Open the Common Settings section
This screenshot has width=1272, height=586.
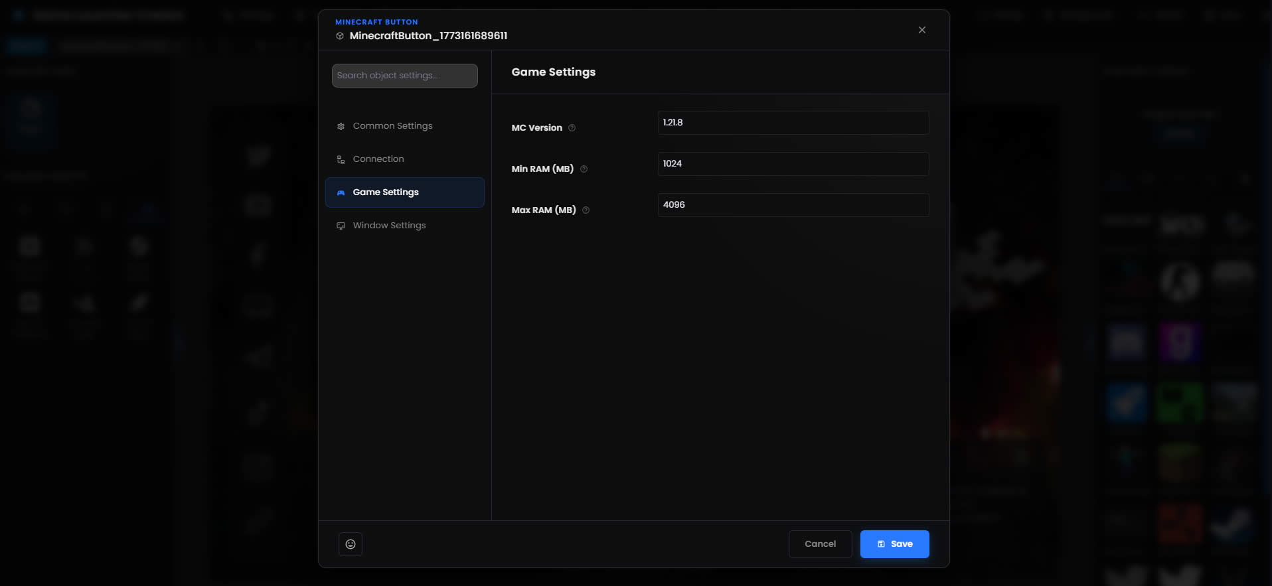point(392,126)
